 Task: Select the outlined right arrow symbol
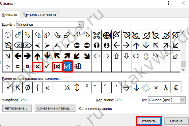click(107, 56)
